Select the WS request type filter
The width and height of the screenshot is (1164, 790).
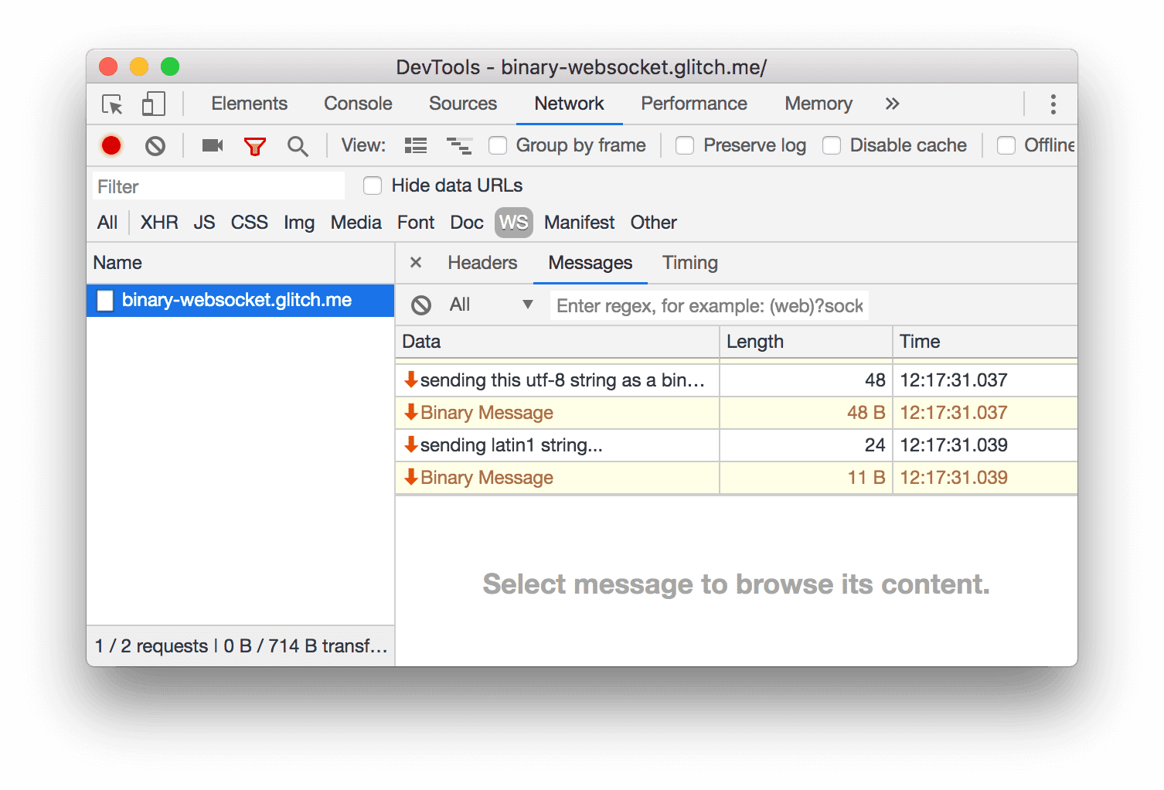tap(513, 223)
